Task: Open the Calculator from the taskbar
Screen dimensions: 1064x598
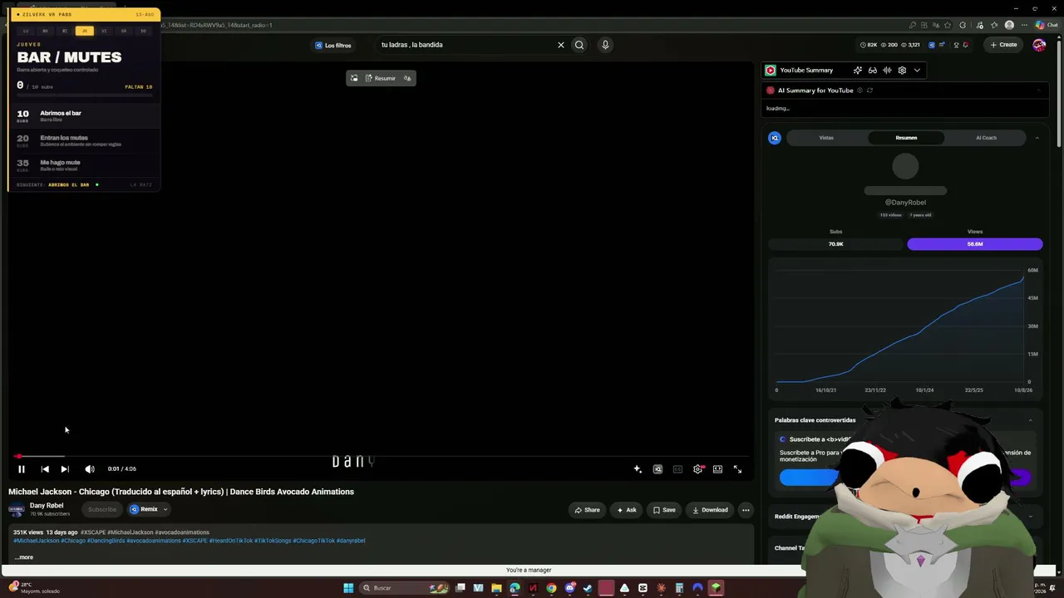Action: tap(679, 588)
